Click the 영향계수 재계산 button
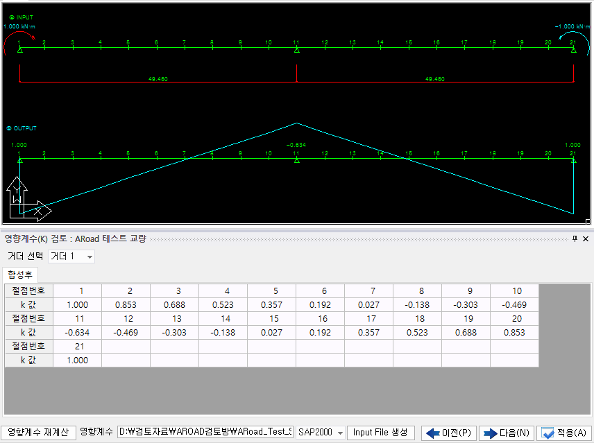 click(x=38, y=432)
